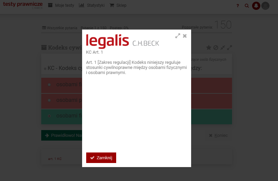This screenshot has width=278, height=181.
Task: Click the exclude question circle-slash icon
Action: pyautogui.click(x=216, y=48)
